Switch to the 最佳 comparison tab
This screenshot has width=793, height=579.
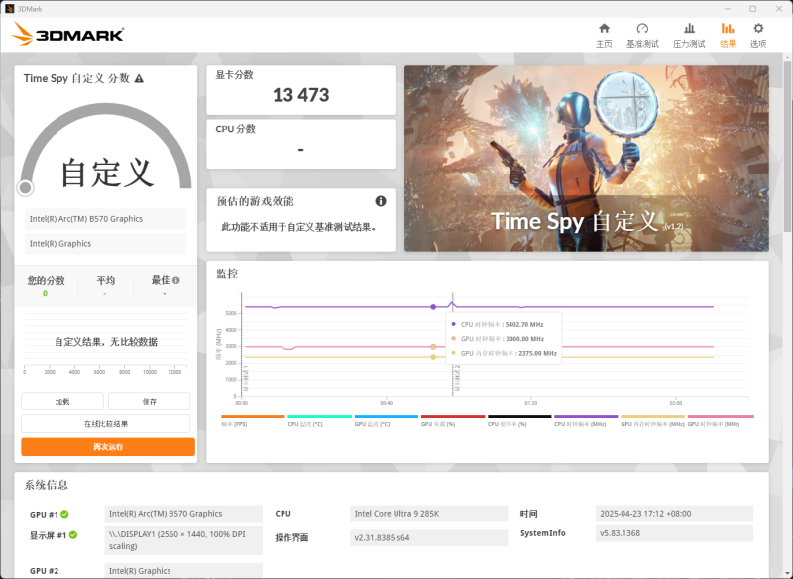163,280
